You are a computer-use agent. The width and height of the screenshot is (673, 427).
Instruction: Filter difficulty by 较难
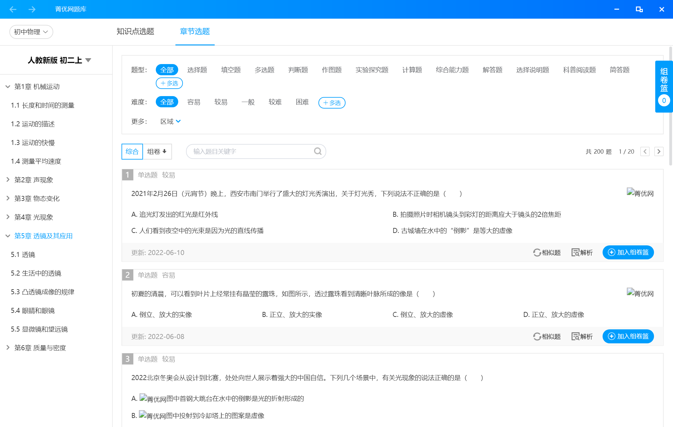click(x=275, y=102)
